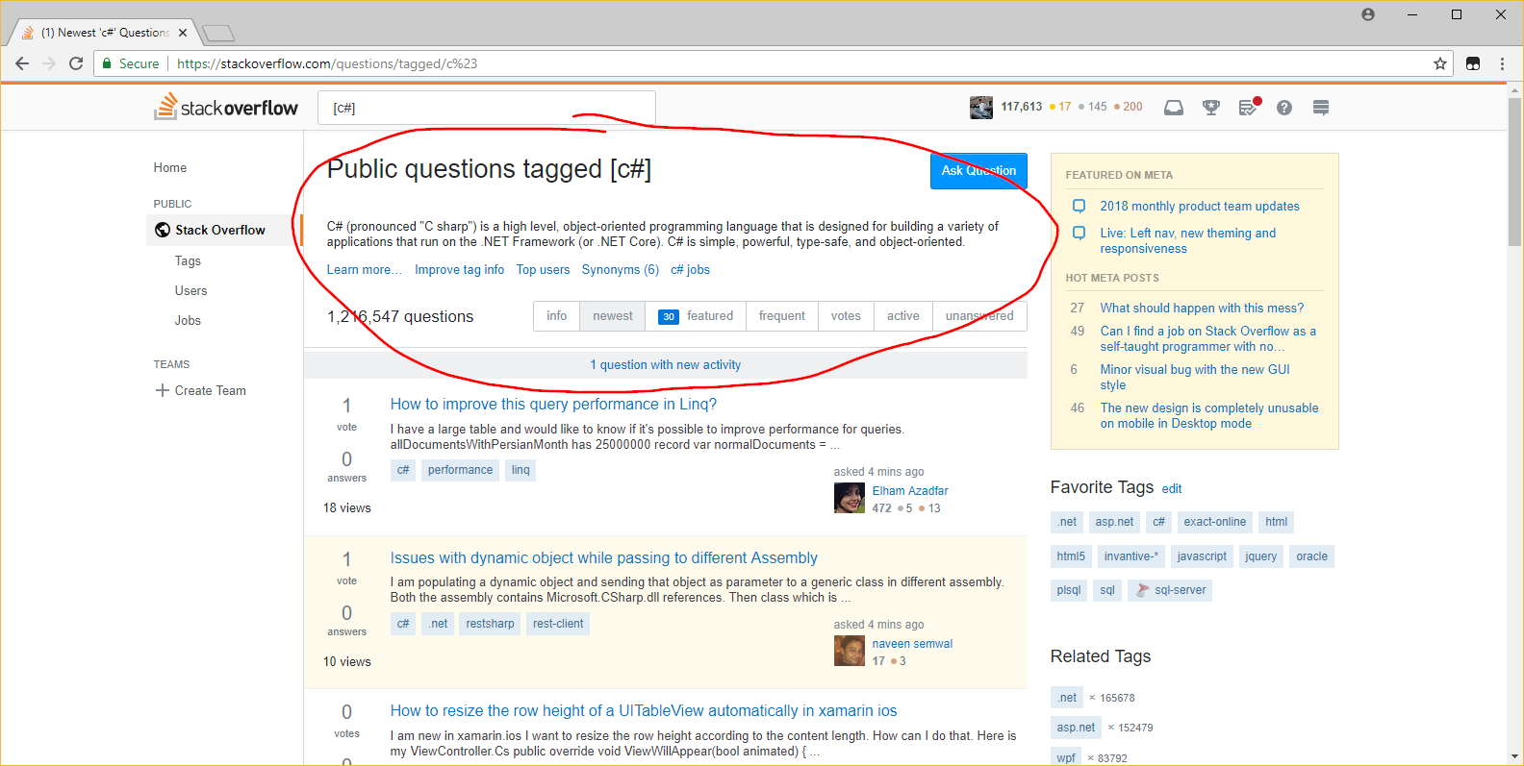Viewport: 1524px width, 766px height.
Task: Click the chat icon beside 2018 monthly product team updates
Action: coord(1079,206)
